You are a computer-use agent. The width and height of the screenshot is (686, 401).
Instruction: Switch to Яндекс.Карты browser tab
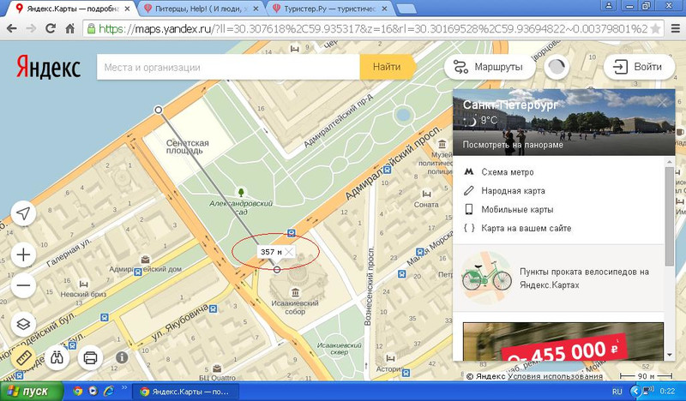(x=72, y=9)
